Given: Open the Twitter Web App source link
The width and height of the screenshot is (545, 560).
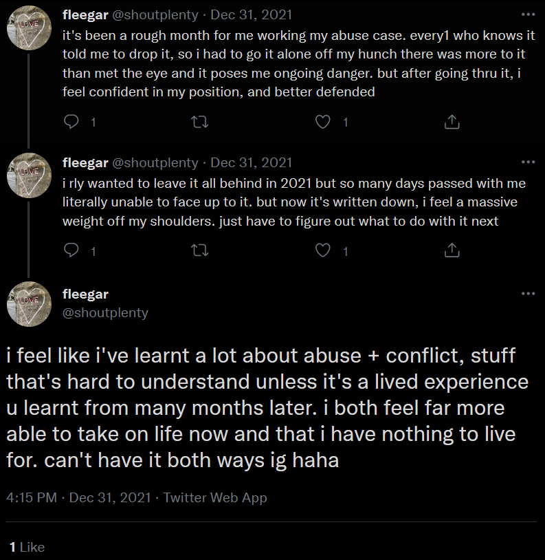Looking at the screenshot, I should [215, 497].
